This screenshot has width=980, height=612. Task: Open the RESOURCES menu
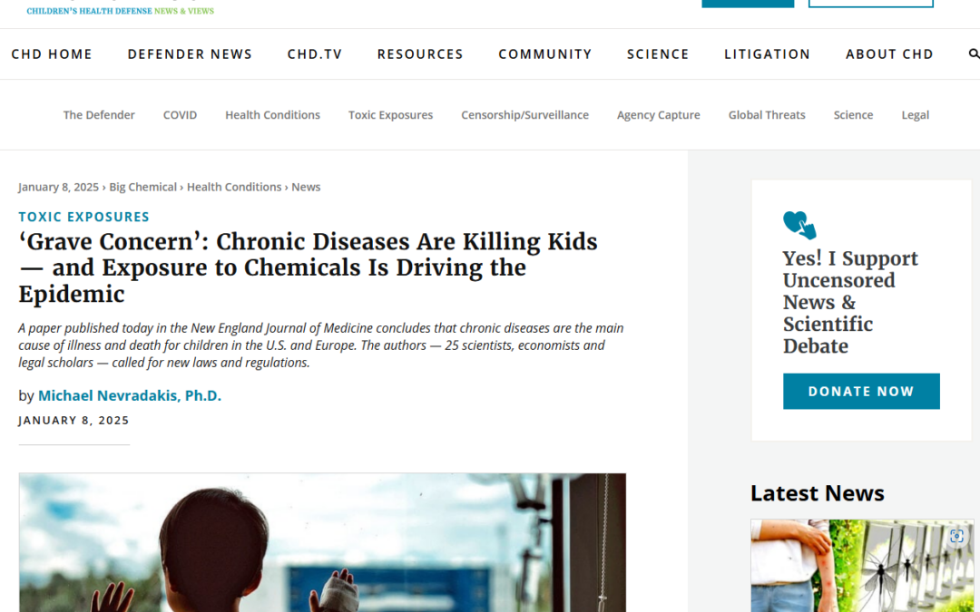point(420,53)
